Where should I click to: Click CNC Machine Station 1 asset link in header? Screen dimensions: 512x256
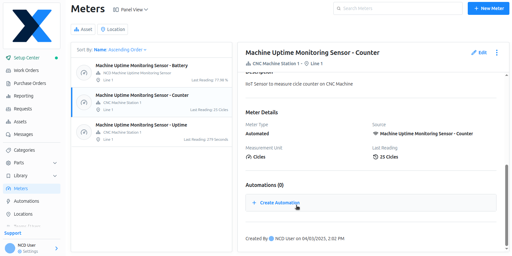[x=276, y=64]
